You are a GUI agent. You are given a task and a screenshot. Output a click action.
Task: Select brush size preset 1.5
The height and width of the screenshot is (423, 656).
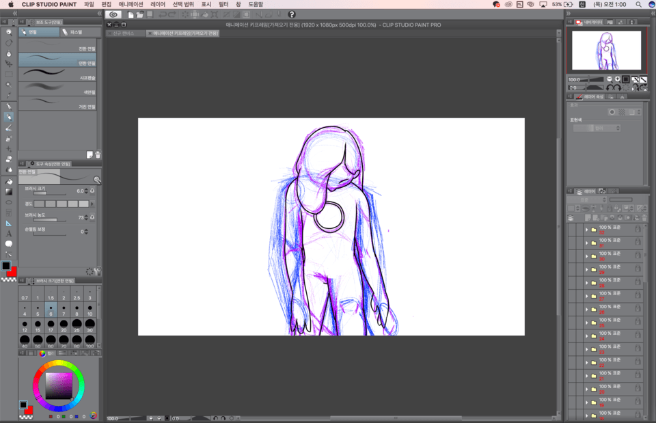[x=51, y=298]
